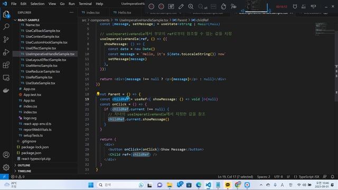
Task: Open App.test.tsx in the explorer
Action: 32,95
